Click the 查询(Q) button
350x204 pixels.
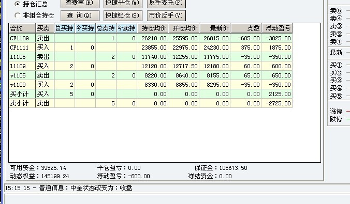click(x=80, y=15)
